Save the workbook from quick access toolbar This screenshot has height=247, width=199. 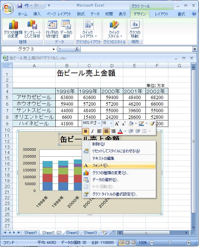20,6
